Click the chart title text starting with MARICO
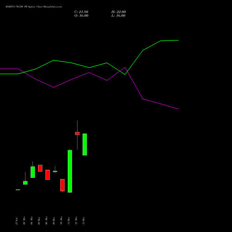The image size is (232, 232). click(34, 7)
